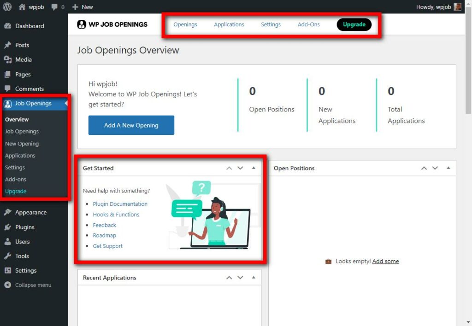The image size is (472, 326).
Task: Click the Plugins plug icon
Action: point(8,227)
